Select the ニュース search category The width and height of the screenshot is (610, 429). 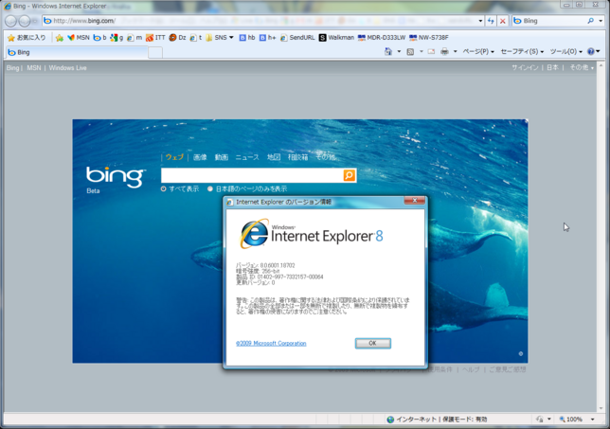pyautogui.click(x=247, y=157)
